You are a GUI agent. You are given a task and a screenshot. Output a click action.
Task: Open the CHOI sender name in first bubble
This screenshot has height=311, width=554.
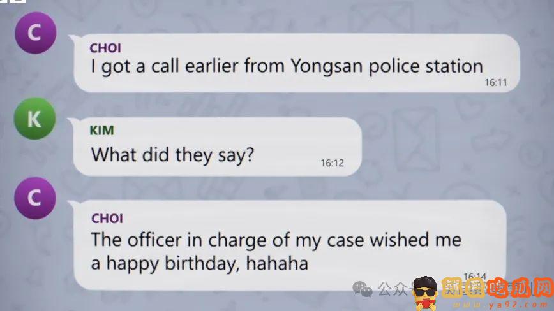[105, 48]
